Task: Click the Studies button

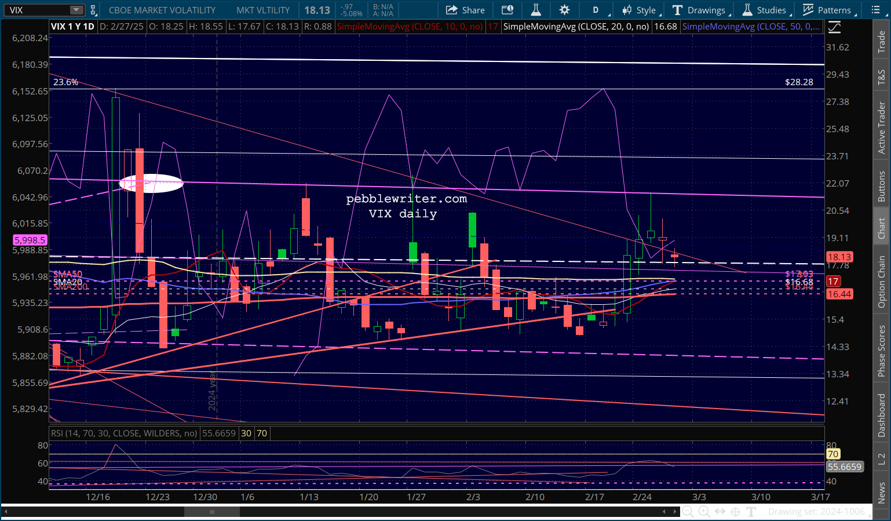Action: pos(765,10)
